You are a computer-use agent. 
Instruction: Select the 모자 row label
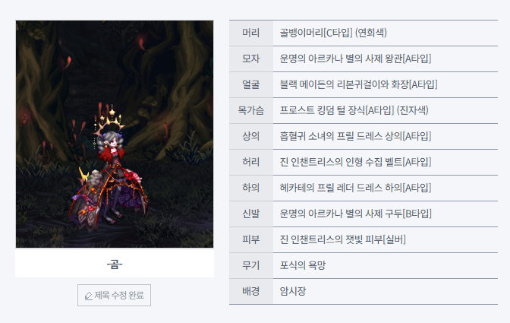coord(250,59)
